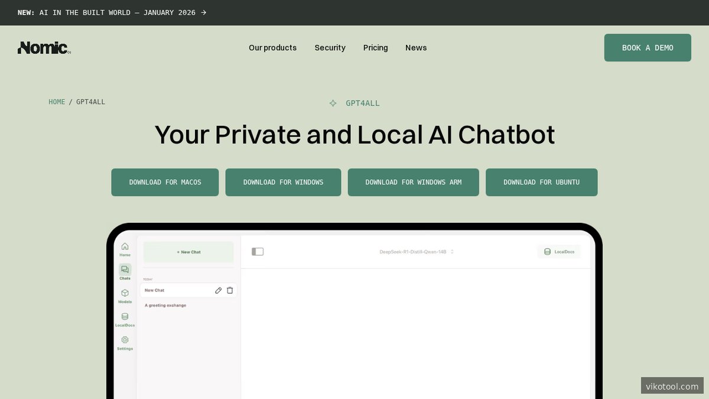Open the Settings gear icon
This screenshot has height=399, width=709.
click(125, 340)
